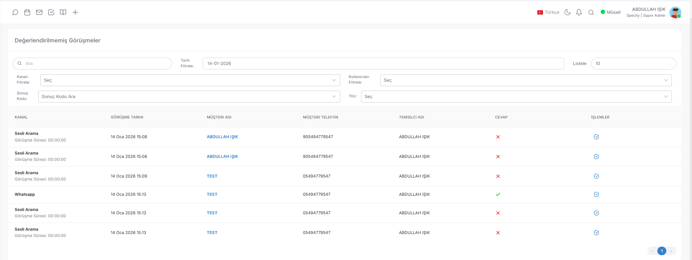The height and width of the screenshot is (260, 692).
Task: Open the user avatar profile menu
Action: [675, 12]
